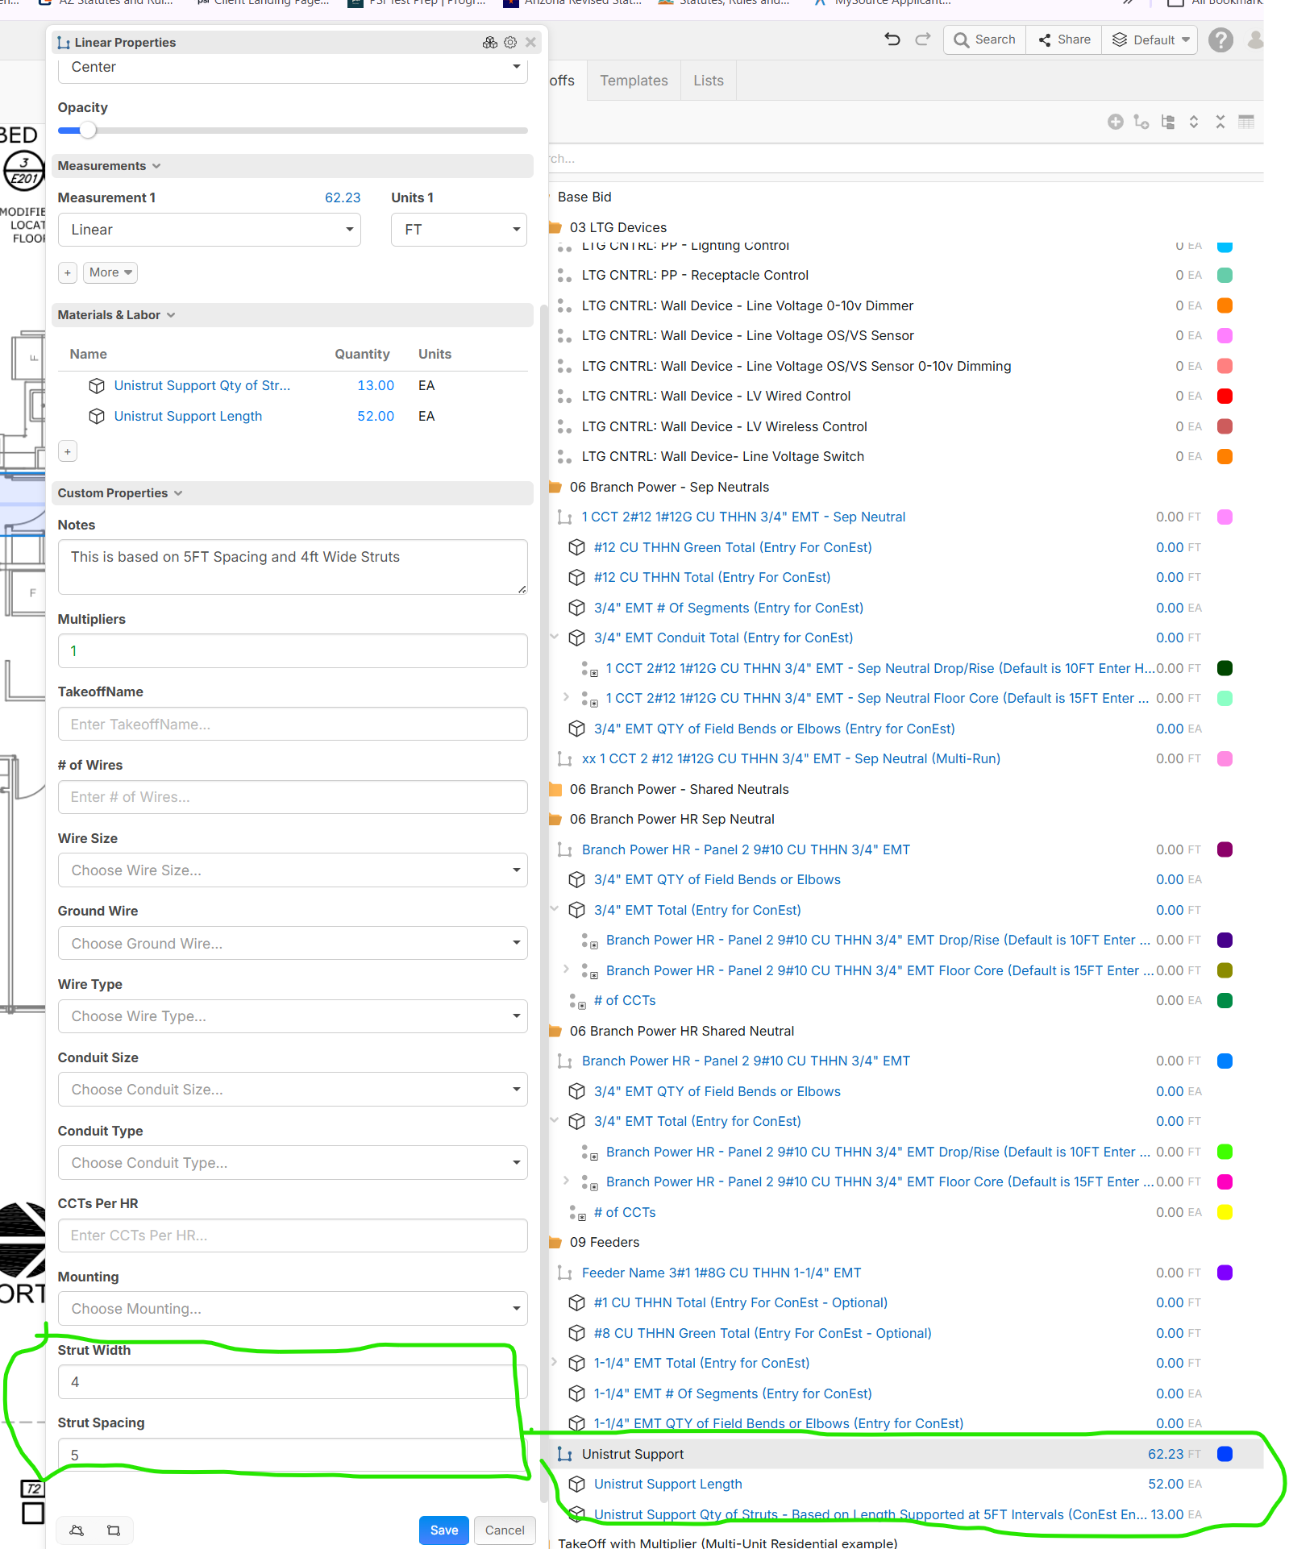The width and height of the screenshot is (1289, 1549).
Task: Open the Units 1 FT dropdown
Action: [459, 230]
